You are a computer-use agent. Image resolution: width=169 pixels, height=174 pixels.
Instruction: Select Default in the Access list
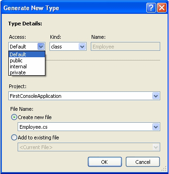pyautogui.click(x=27, y=54)
